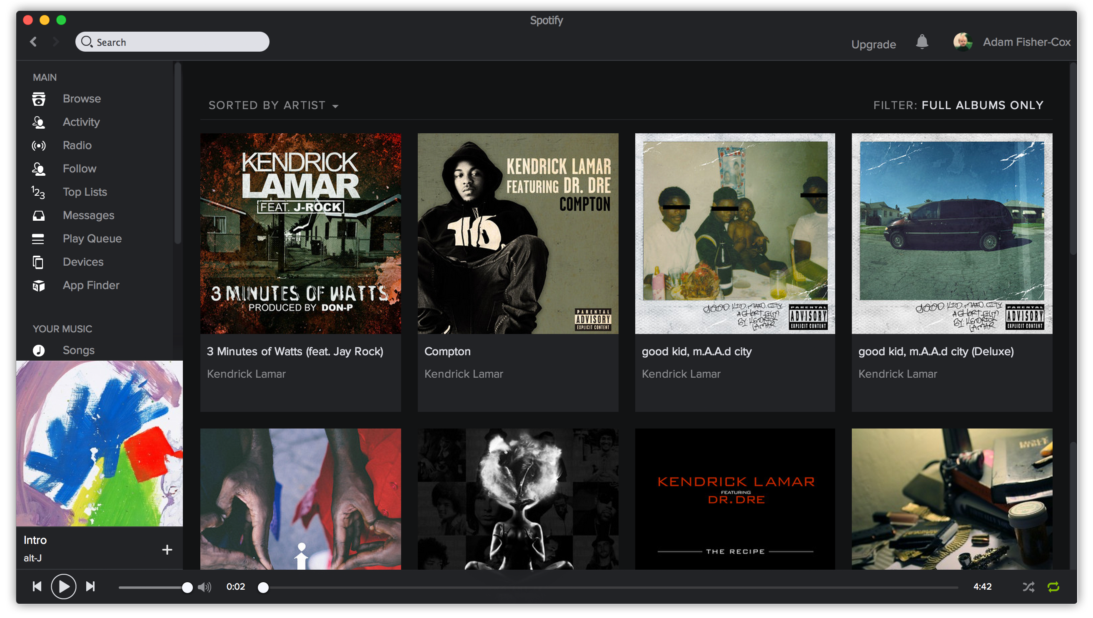This screenshot has height=618, width=1093.
Task: Click the Top Lists 123 icon
Action: coord(38,192)
